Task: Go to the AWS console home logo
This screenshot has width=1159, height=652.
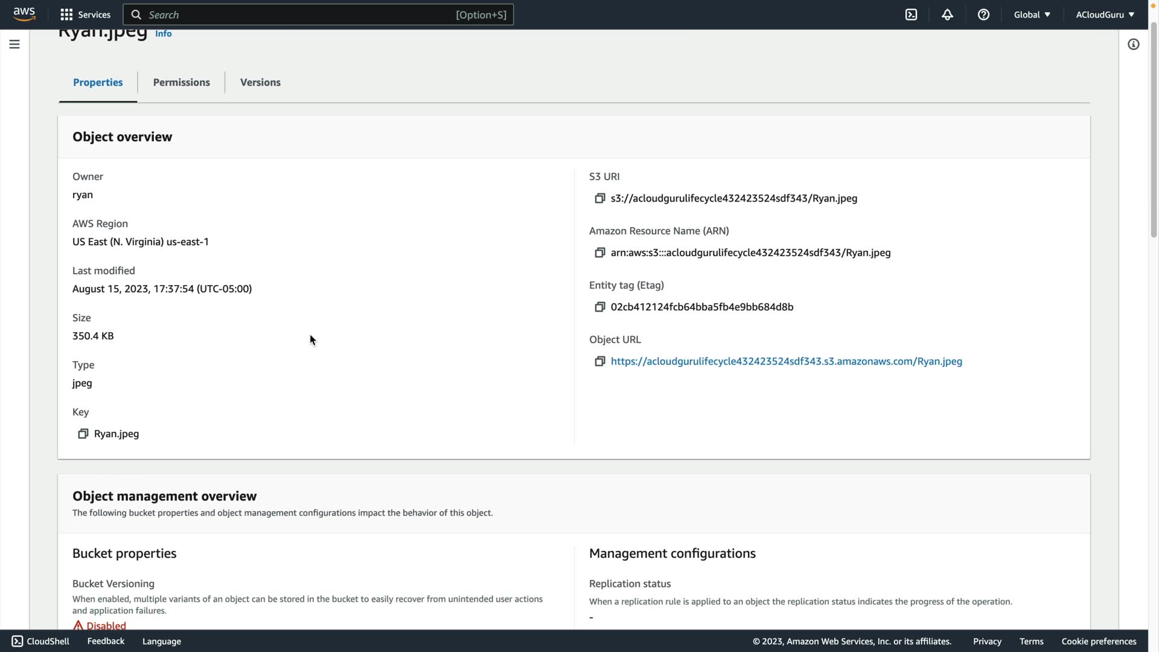Action: pos(24,14)
